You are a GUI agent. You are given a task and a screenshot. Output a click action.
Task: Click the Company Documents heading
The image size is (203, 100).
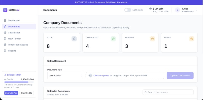pos(62,23)
